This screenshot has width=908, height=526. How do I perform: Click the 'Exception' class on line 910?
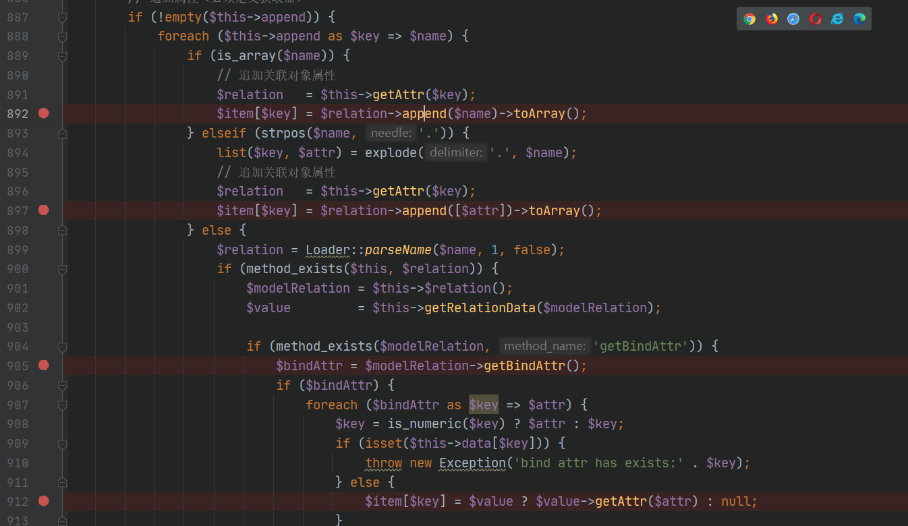coord(472,463)
